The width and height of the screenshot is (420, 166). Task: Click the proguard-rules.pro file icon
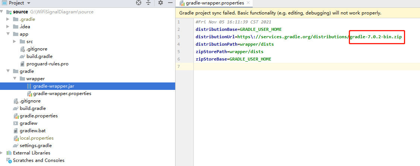(22, 64)
